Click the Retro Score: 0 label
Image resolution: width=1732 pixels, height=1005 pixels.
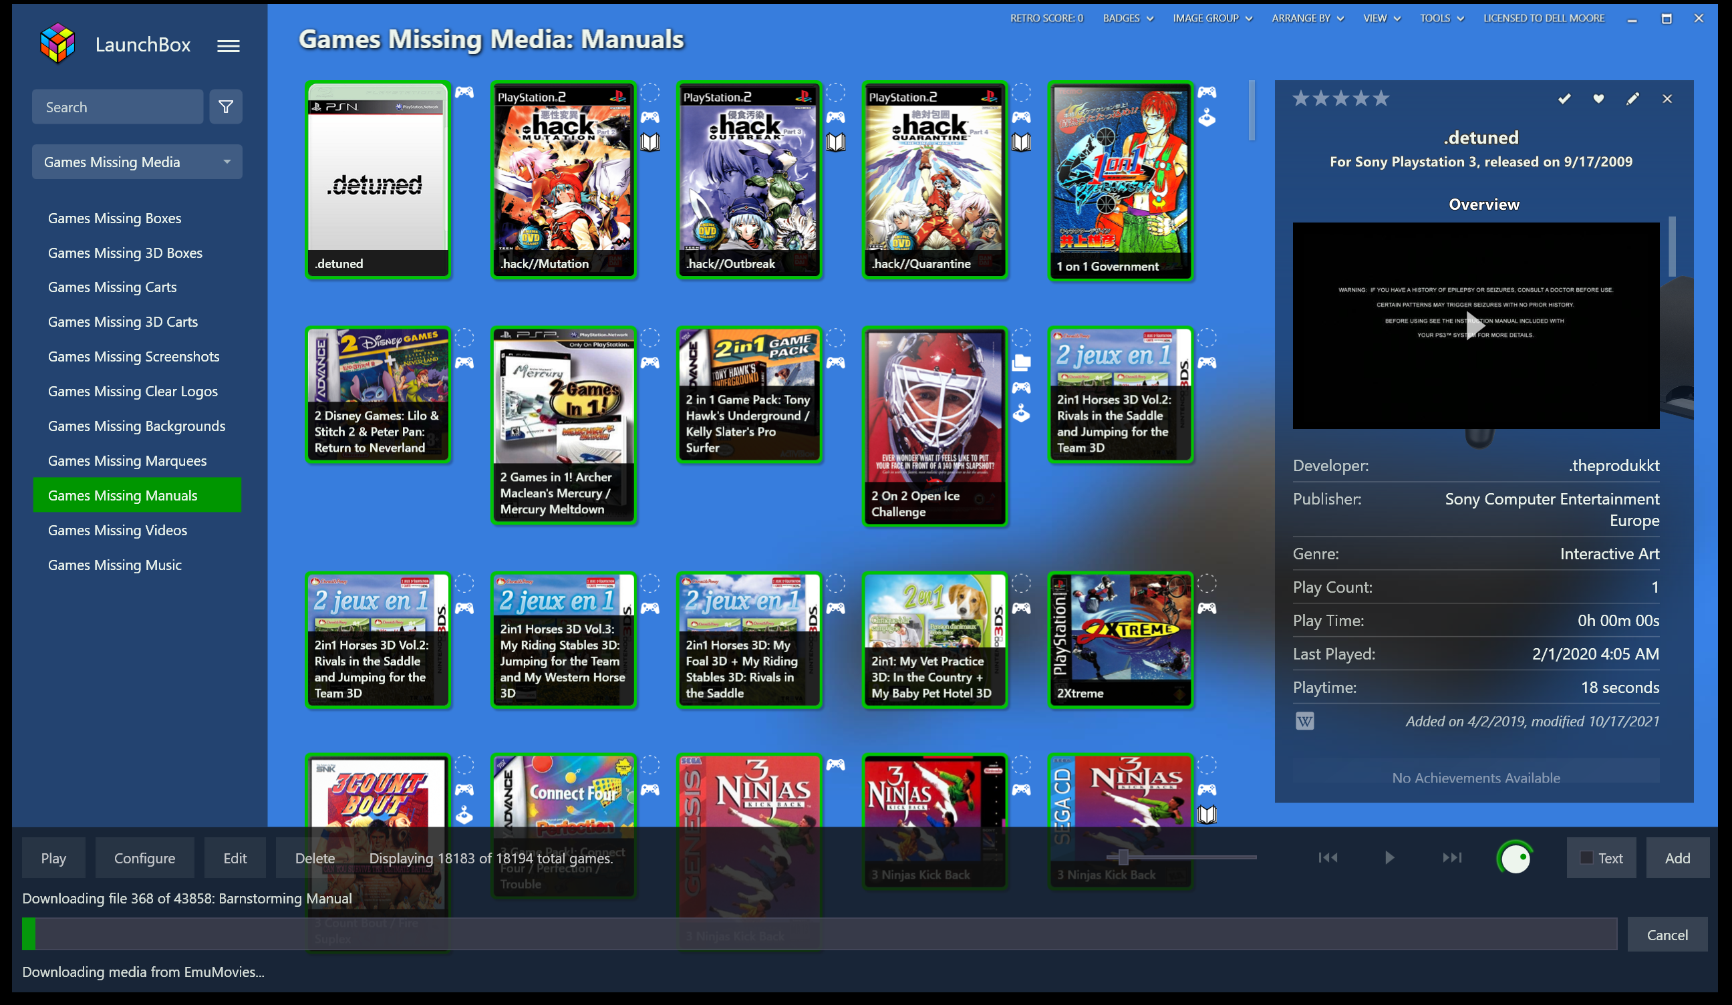pyautogui.click(x=1046, y=19)
